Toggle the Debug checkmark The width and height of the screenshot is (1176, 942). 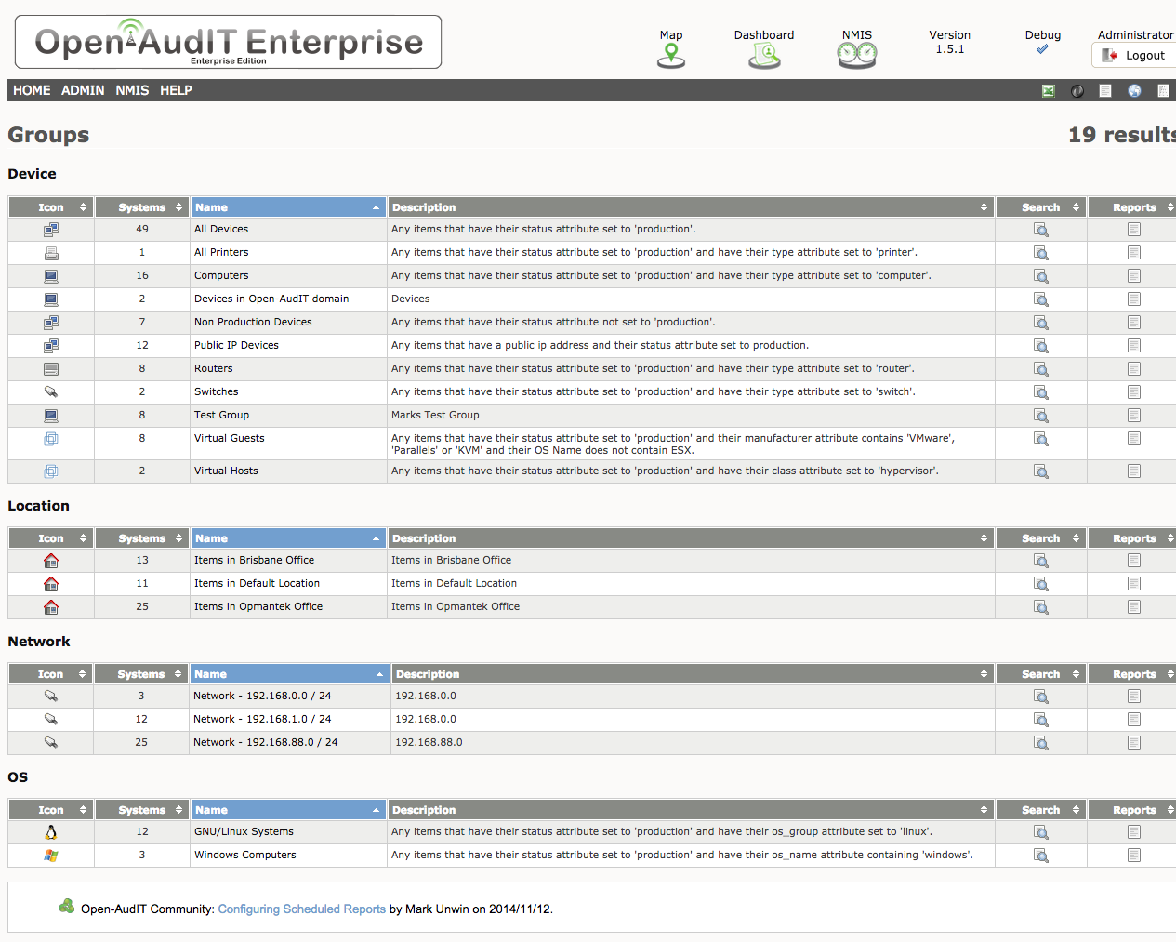[1042, 49]
